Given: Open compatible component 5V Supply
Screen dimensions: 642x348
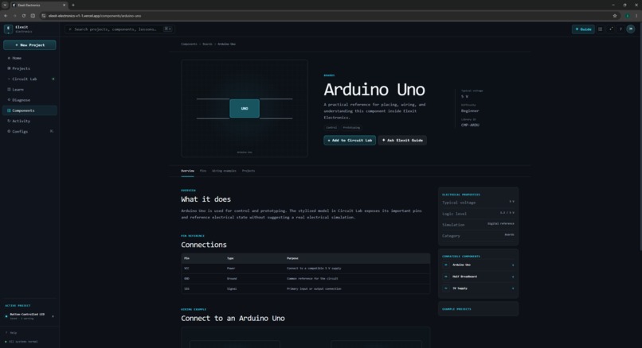Looking at the screenshot, I should [x=478, y=288].
